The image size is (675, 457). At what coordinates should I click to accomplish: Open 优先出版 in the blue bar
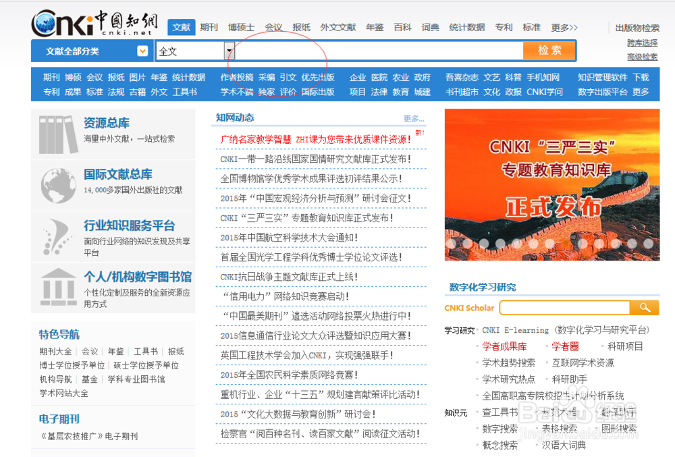pos(318,78)
